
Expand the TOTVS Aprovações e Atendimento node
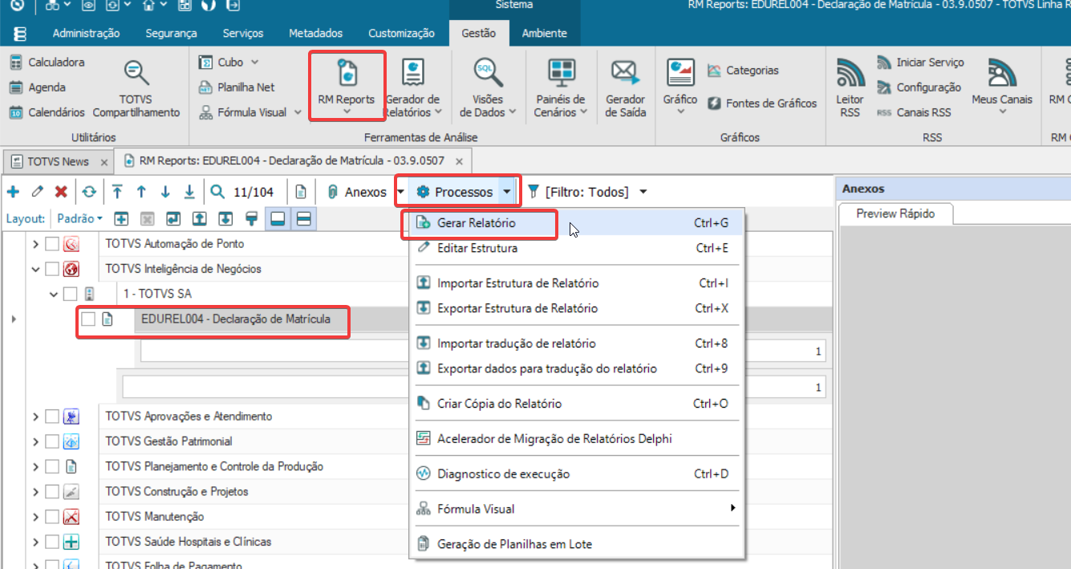35,417
